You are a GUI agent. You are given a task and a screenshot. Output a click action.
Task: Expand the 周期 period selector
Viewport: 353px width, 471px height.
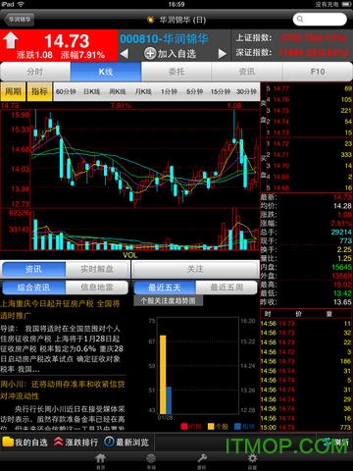click(13, 91)
